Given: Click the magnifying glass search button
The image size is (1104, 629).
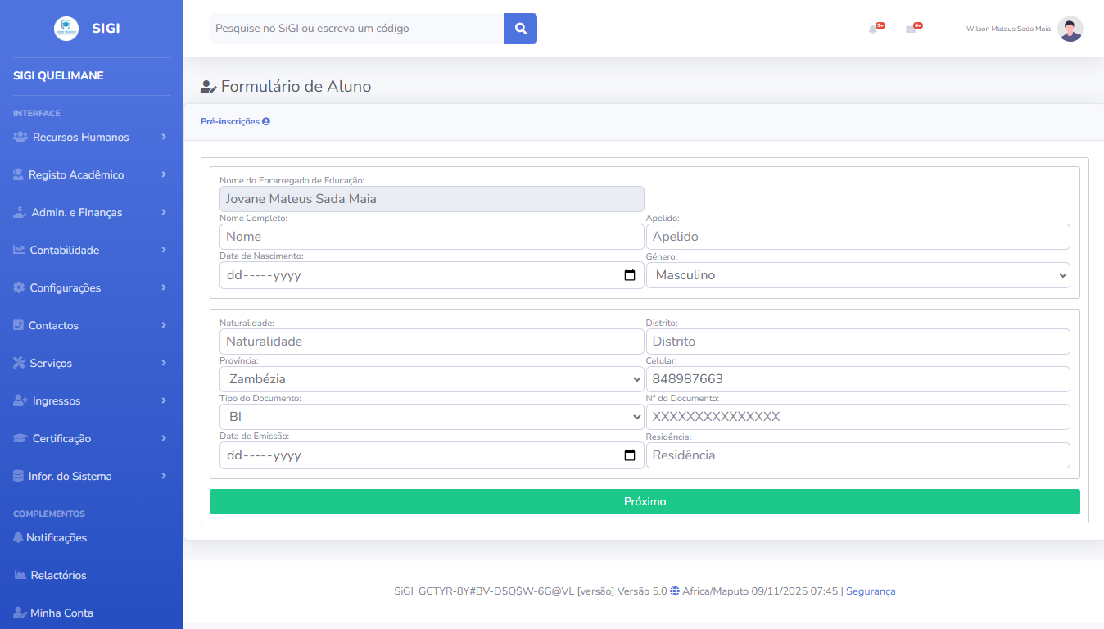Looking at the screenshot, I should click(520, 29).
